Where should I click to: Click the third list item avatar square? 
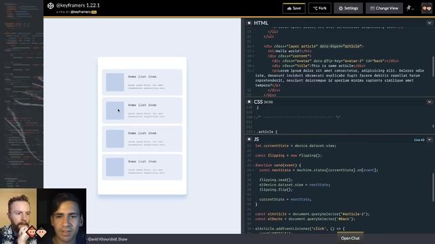pos(115,138)
